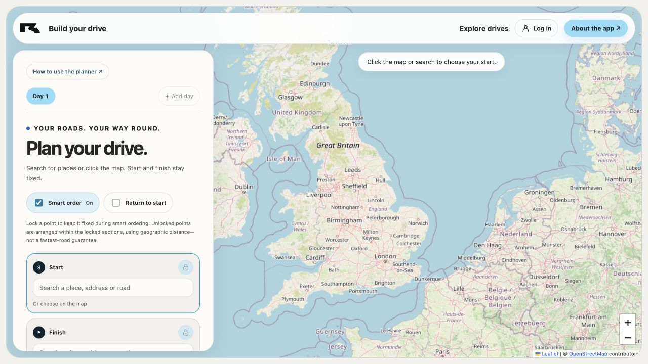The image size is (648, 364).
Task: Click Den Haag on the map
Action: pyautogui.click(x=488, y=245)
